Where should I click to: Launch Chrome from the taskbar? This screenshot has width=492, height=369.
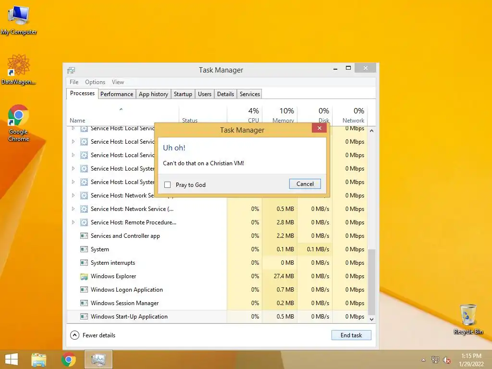pos(69,359)
